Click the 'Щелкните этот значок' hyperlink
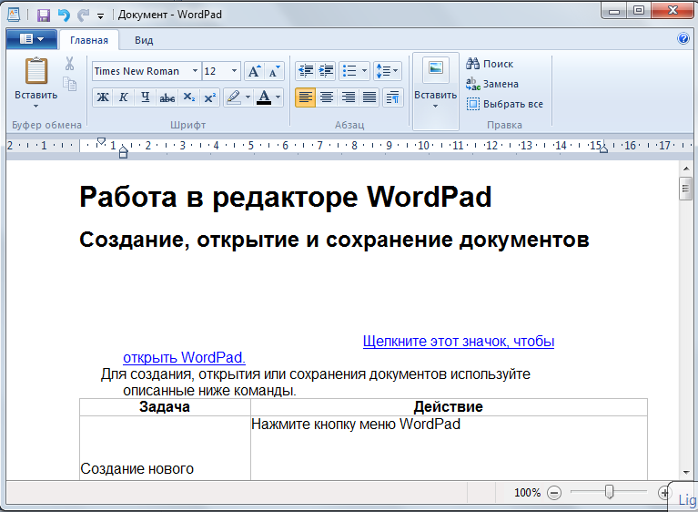Screen dimensions: 698x512 pyautogui.click(x=458, y=342)
